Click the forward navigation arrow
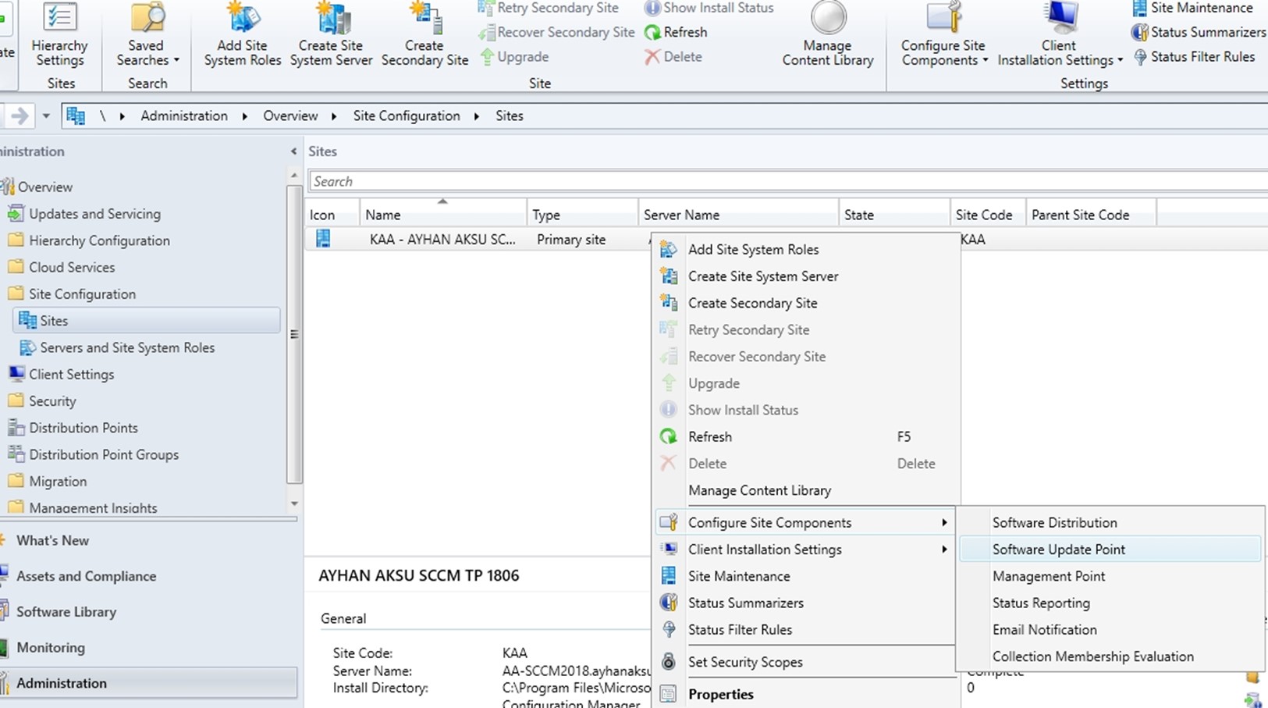 [19, 116]
